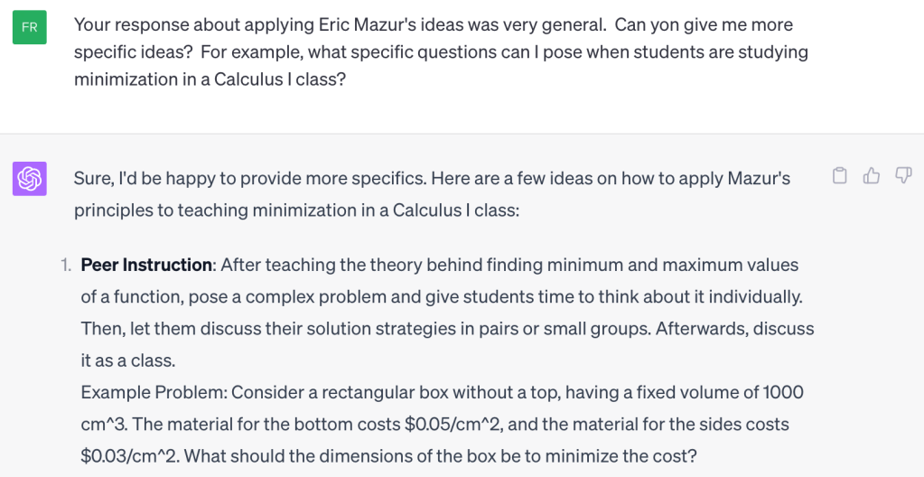Mark the response with thumbs down
Image resolution: width=924 pixels, height=477 pixels.
click(x=902, y=176)
